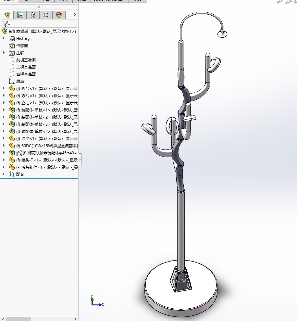Click the 注解 annotations icon
Viewport: 297px width, 321px height.
pyautogui.click(x=12, y=53)
